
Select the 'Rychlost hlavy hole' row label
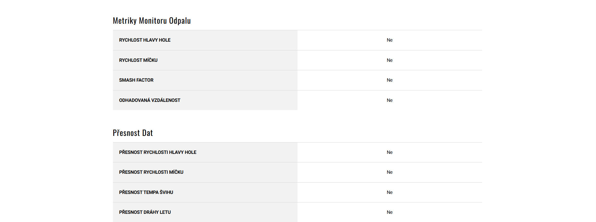[x=145, y=40]
